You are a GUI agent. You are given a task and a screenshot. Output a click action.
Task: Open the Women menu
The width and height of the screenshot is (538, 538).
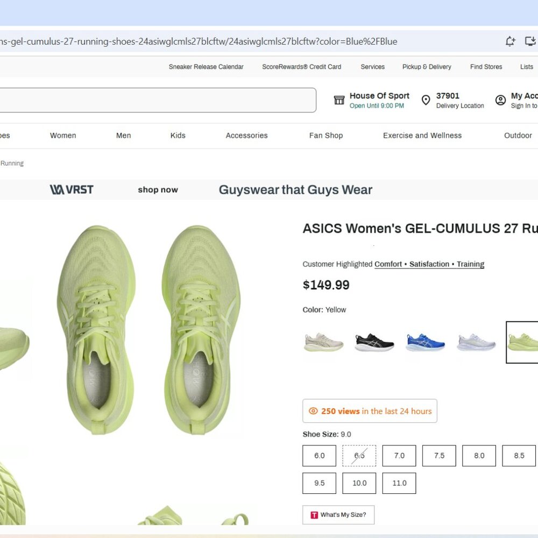(x=63, y=136)
